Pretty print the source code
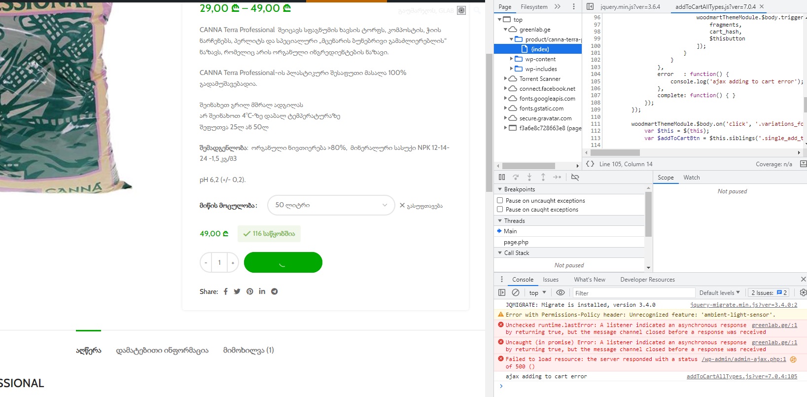This screenshot has width=807, height=397. coord(590,164)
